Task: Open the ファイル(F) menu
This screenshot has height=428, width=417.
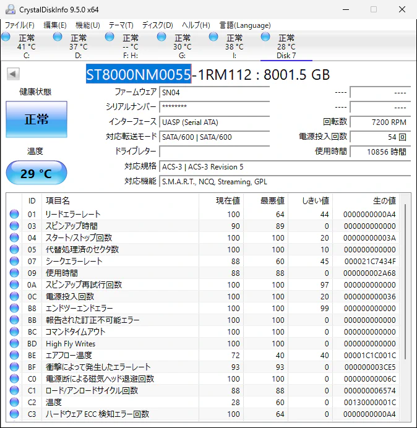Action: tap(20, 25)
